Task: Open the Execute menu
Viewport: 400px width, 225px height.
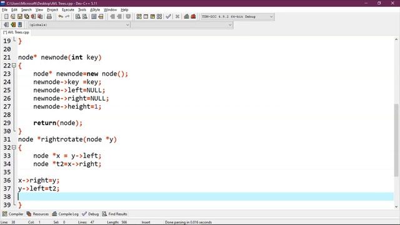Action: (x=68, y=10)
